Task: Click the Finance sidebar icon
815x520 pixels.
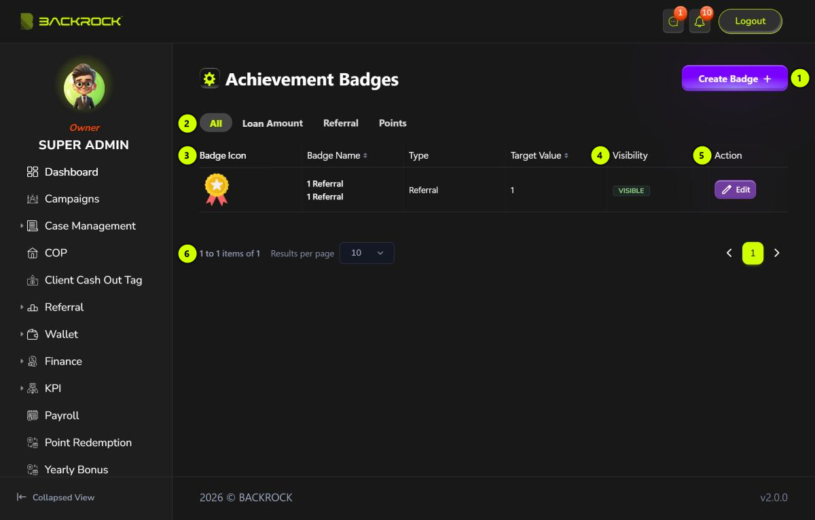Action: tap(33, 362)
